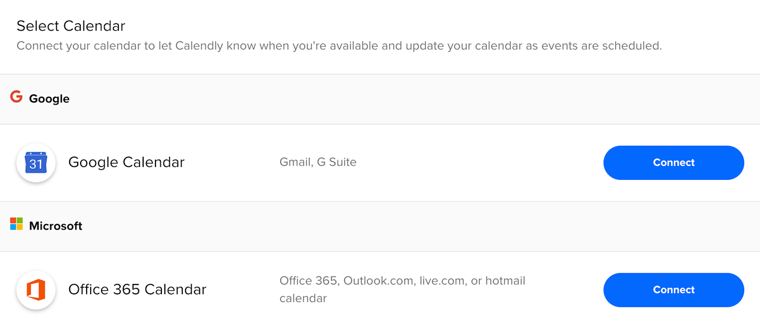Viewport: 760px width, 324px height.
Task: Click the Office 365 Calendar title text
Action: (137, 290)
